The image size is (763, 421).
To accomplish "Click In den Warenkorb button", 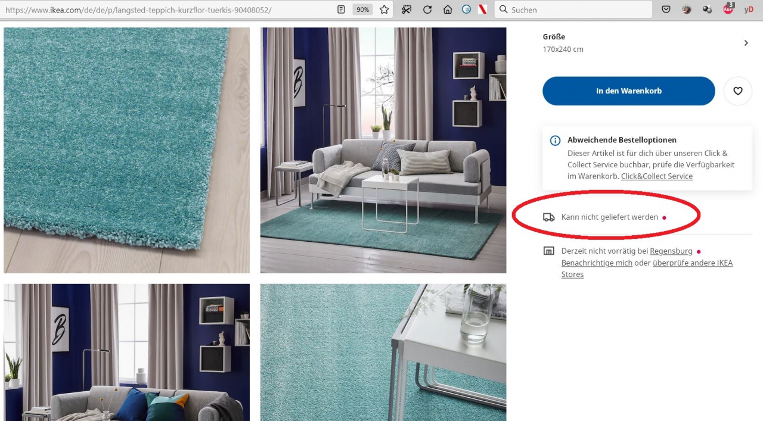I will (628, 91).
